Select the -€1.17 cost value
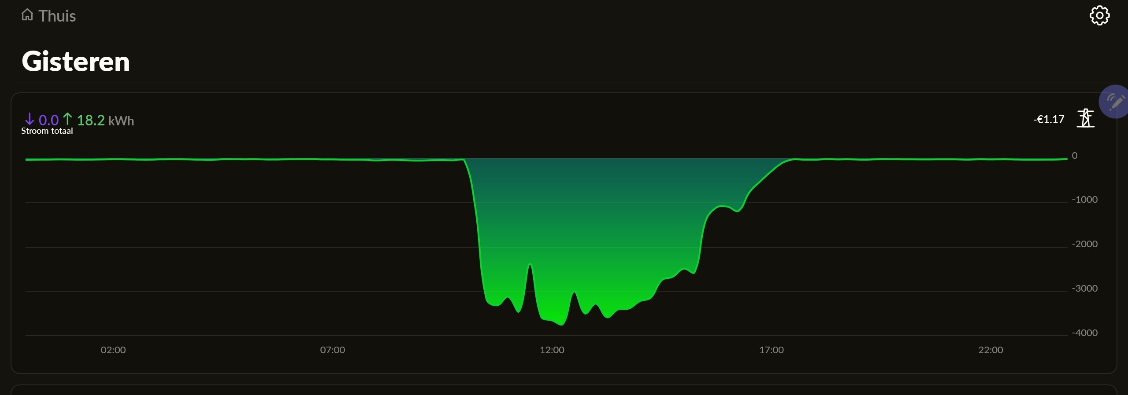Image resolution: width=1128 pixels, height=395 pixels. (1049, 119)
